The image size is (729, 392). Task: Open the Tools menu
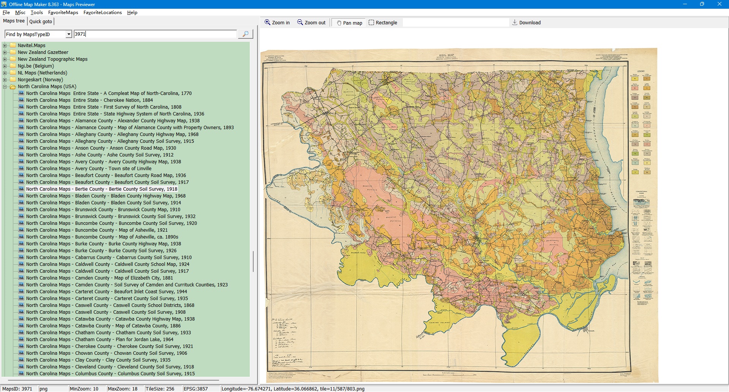[36, 13]
